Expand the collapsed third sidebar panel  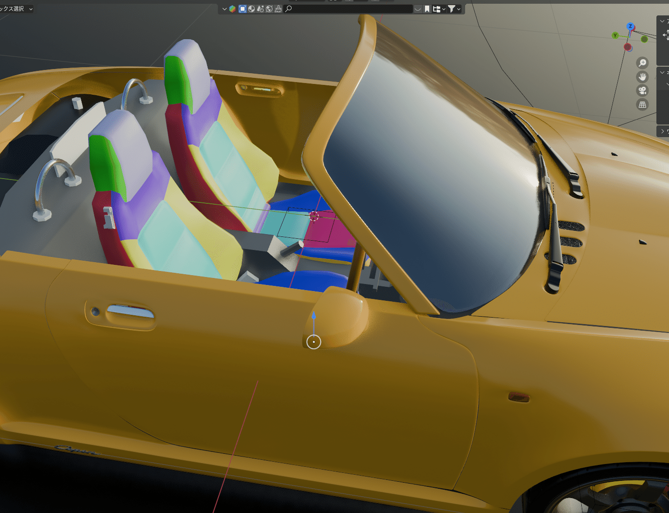(x=662, y=132)
